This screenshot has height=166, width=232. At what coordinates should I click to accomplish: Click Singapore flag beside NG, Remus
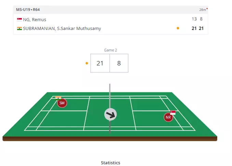click(19, 19)
